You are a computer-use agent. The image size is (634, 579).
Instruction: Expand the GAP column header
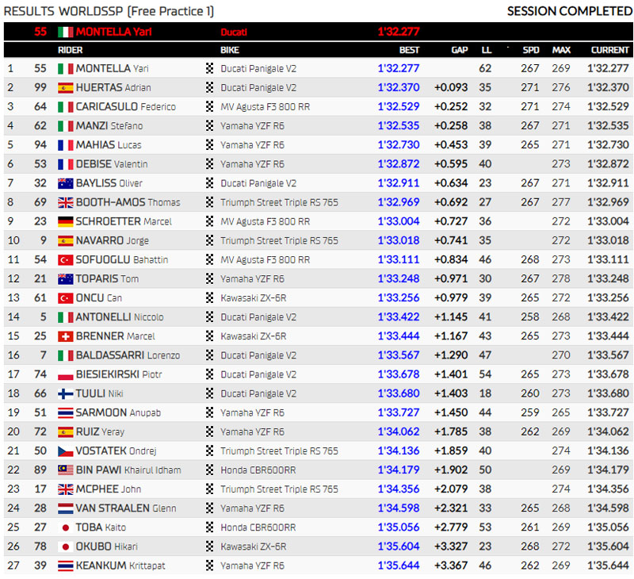(x=459, y=50)
